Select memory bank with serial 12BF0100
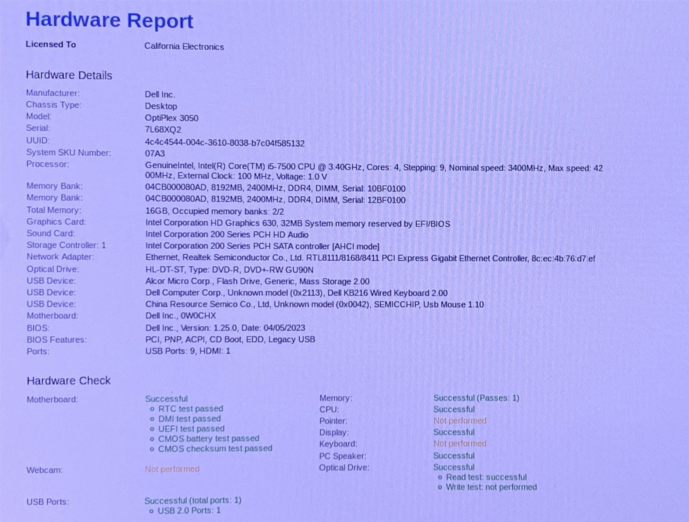Image resolution: width=689 pixels, height=522 pixels. [x=275, y=200]
